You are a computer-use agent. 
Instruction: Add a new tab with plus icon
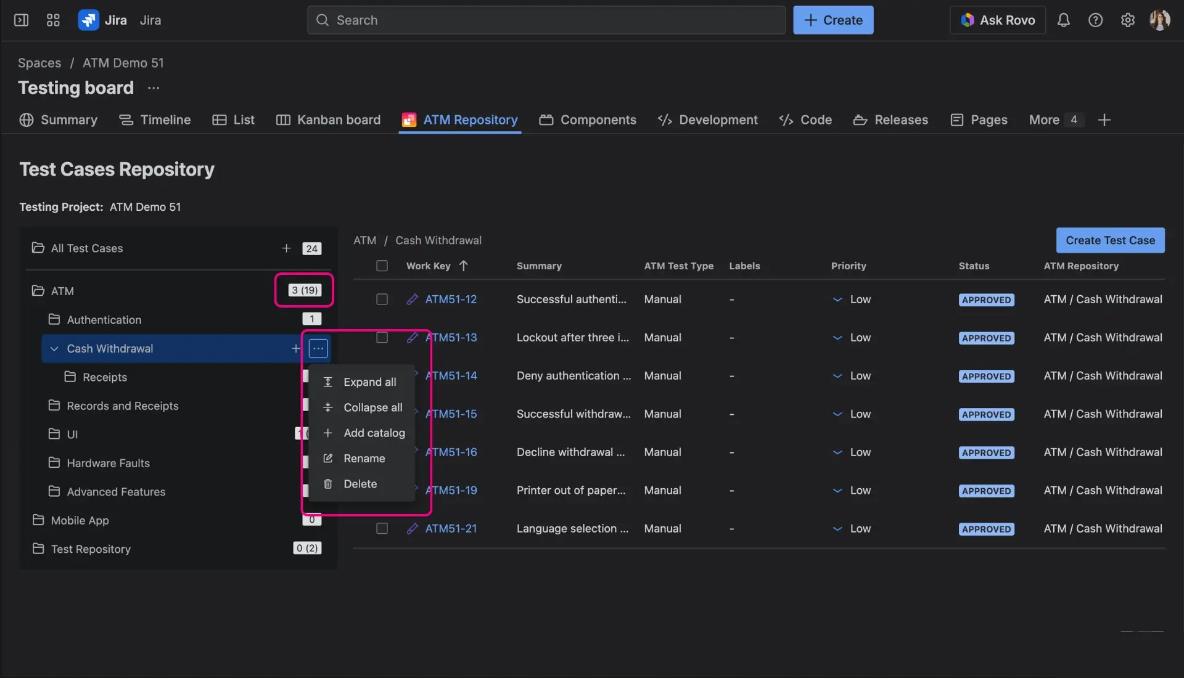click(1104, 120)
